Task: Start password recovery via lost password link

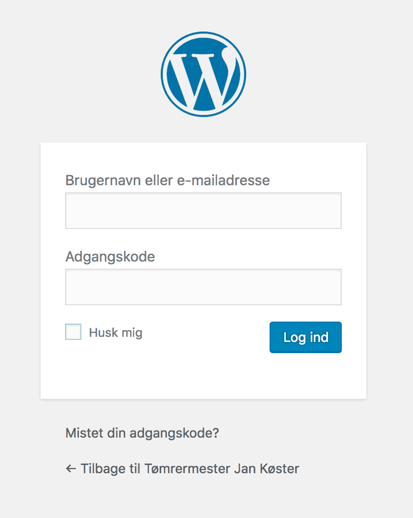Action: 142,434
